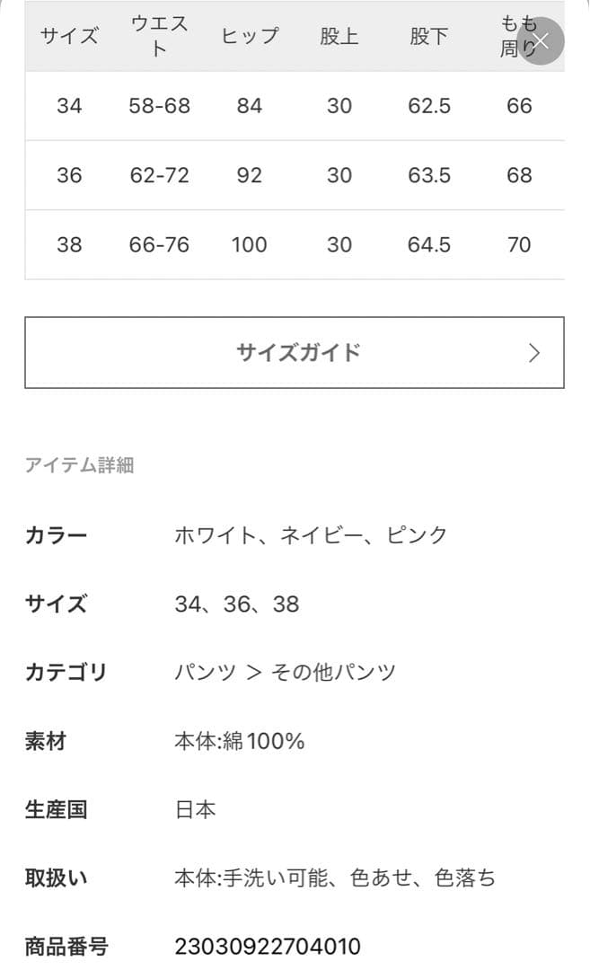Viewport: 590px width, 970px height.
Task: Expand the size guide chevron arrow
Action: pyautogui.click(x=536, y=352)
